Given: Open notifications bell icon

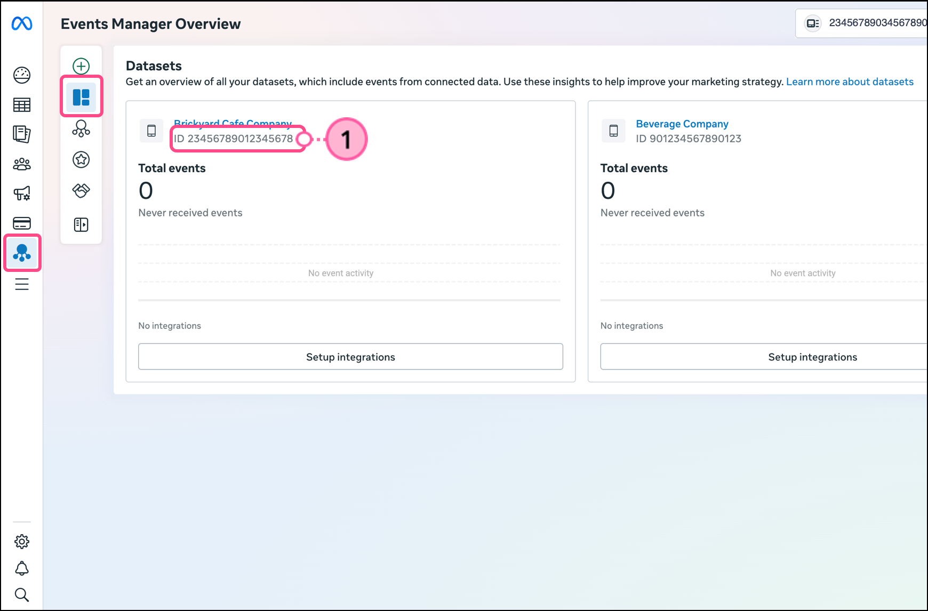Looking at the screenshot, I should [x=22, y=568].
